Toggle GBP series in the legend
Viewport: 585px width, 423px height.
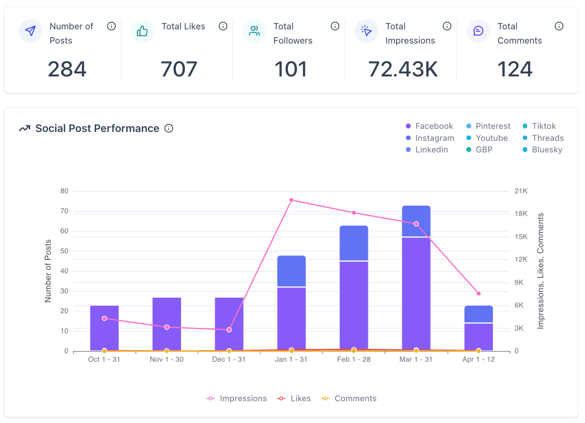[x=479, y=150]
